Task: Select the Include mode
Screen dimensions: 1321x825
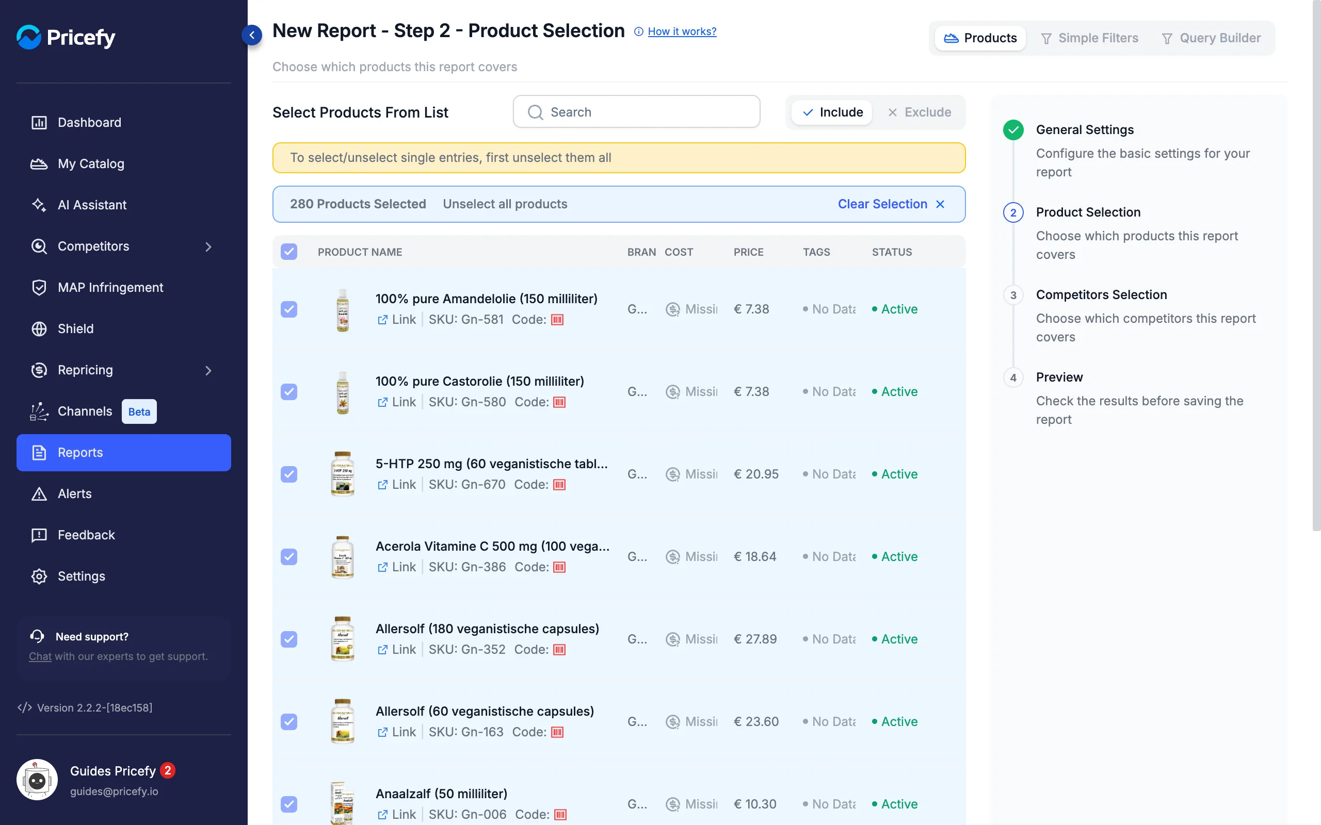Action: pos(832,112)
